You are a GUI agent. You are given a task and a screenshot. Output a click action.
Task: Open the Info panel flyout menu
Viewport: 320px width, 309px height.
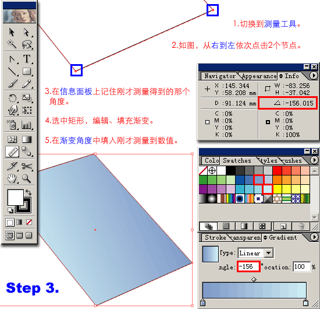pyautogui.click(x=314, y=76)
